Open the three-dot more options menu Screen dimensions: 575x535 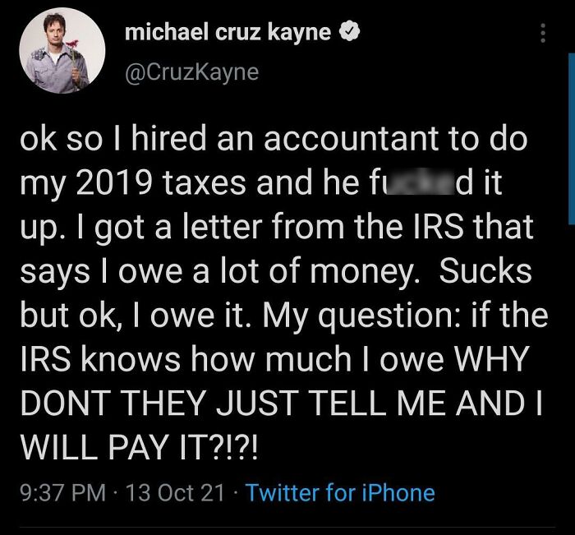pos(541,33)
